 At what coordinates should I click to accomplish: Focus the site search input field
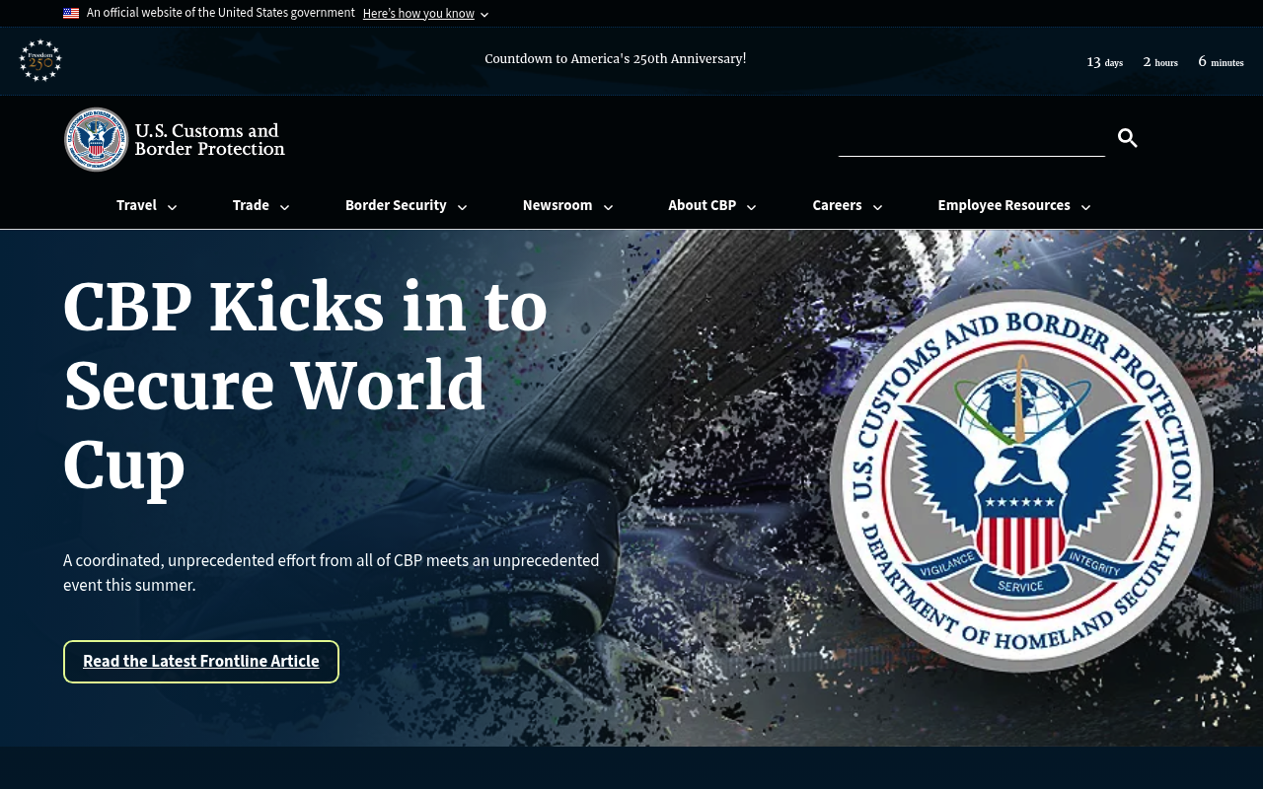(x=972, y=138)
